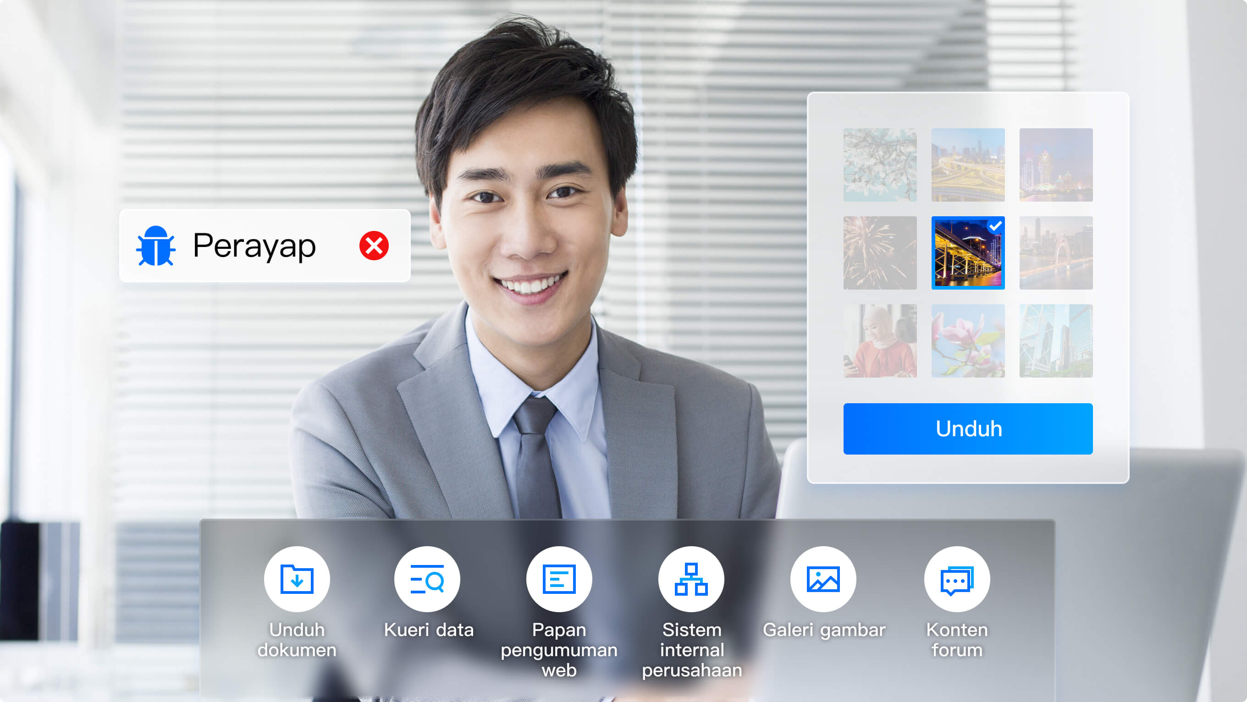
Task: Select the yellow highway interchange thumbnail
Action: click(968, 165)
